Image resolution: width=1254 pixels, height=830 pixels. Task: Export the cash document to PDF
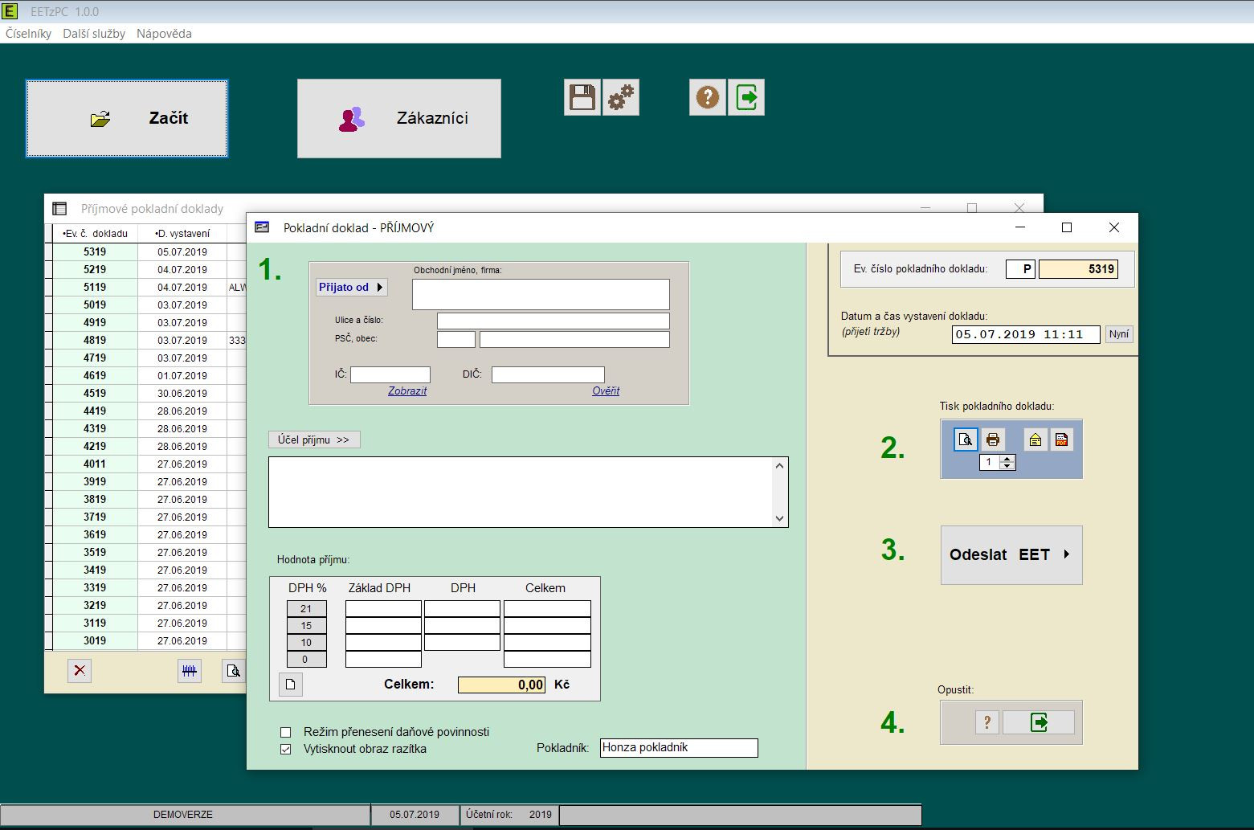pyautogui.click(x=1062, y=440)
